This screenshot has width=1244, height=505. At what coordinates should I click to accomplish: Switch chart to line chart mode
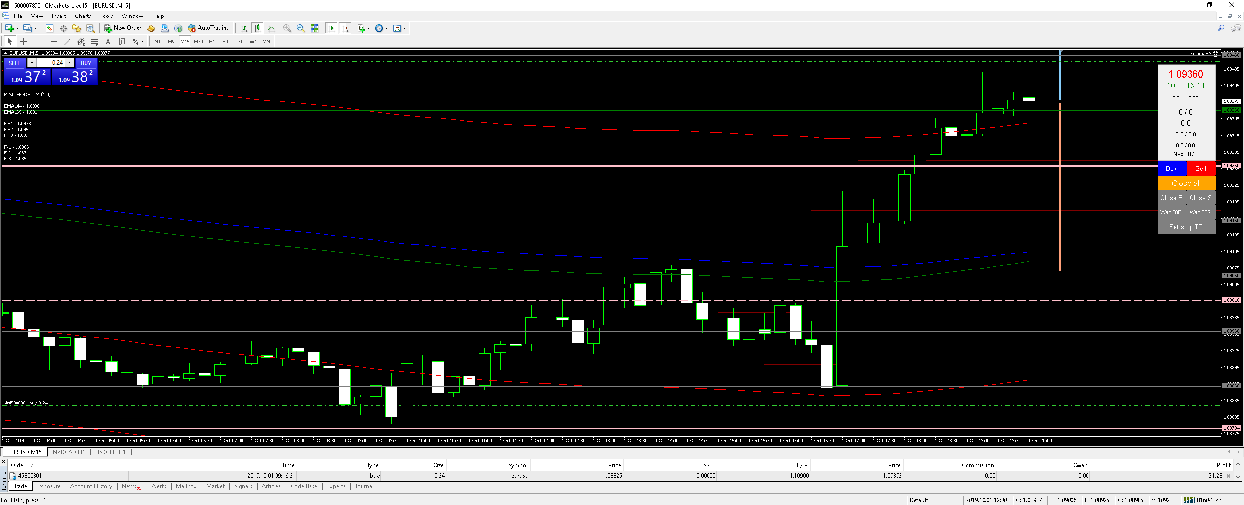(271, 29)
